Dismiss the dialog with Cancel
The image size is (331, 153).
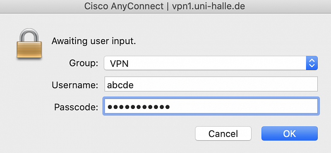(x=223, y=134)
